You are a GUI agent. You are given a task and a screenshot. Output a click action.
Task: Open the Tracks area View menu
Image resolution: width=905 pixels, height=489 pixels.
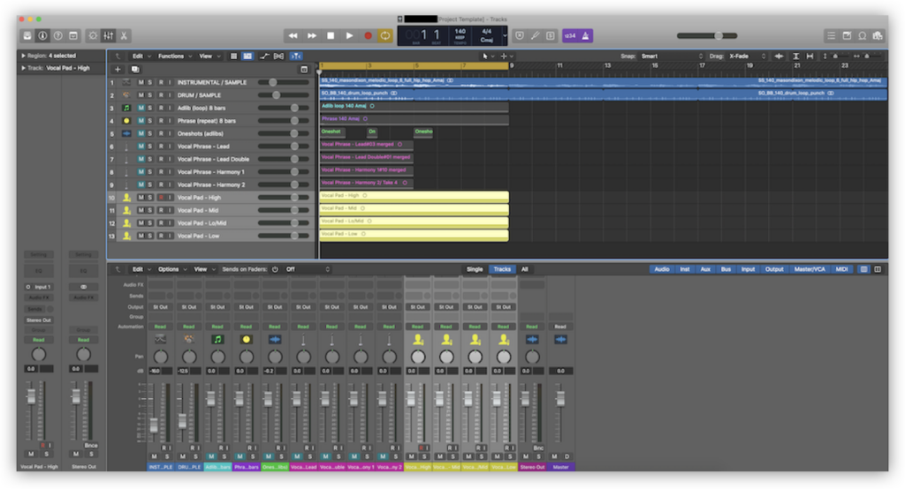(209, 56)
